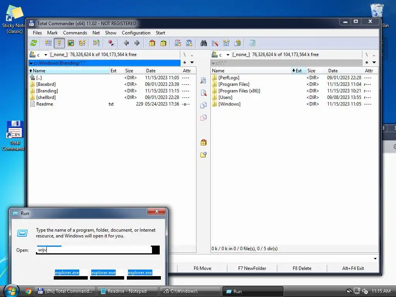Click the F6 Move button
This screenshot has height=297, width=396.
tap(202, 268)
